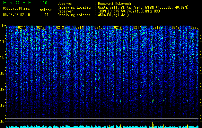Click the 0214 time marker
Viewport: 202px width, 128px height.
(79, 28)
